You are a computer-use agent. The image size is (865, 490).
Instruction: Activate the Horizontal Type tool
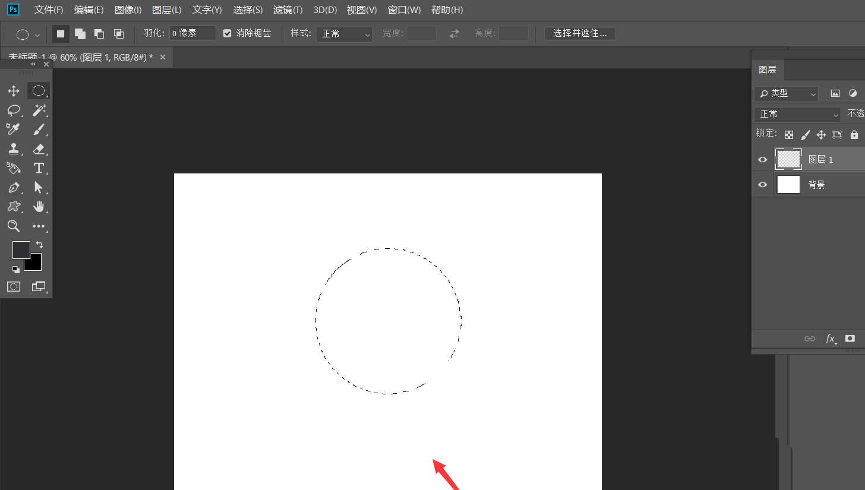point(40,168)
